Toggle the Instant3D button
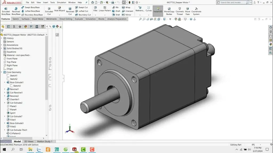The width and height of the screenshot is (273, 153). (x=158, y=10)
